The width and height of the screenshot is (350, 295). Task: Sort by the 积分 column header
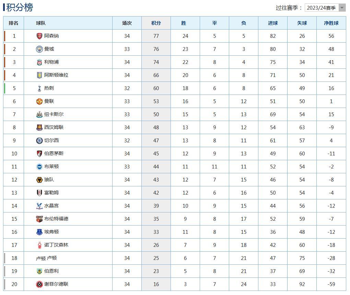[156, 23]
